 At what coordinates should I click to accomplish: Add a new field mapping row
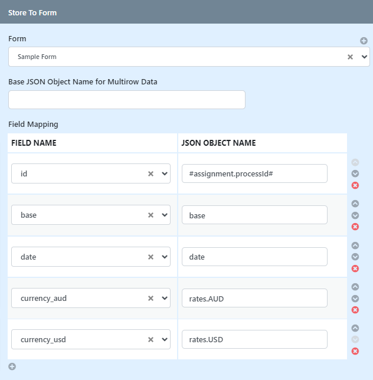12,366
